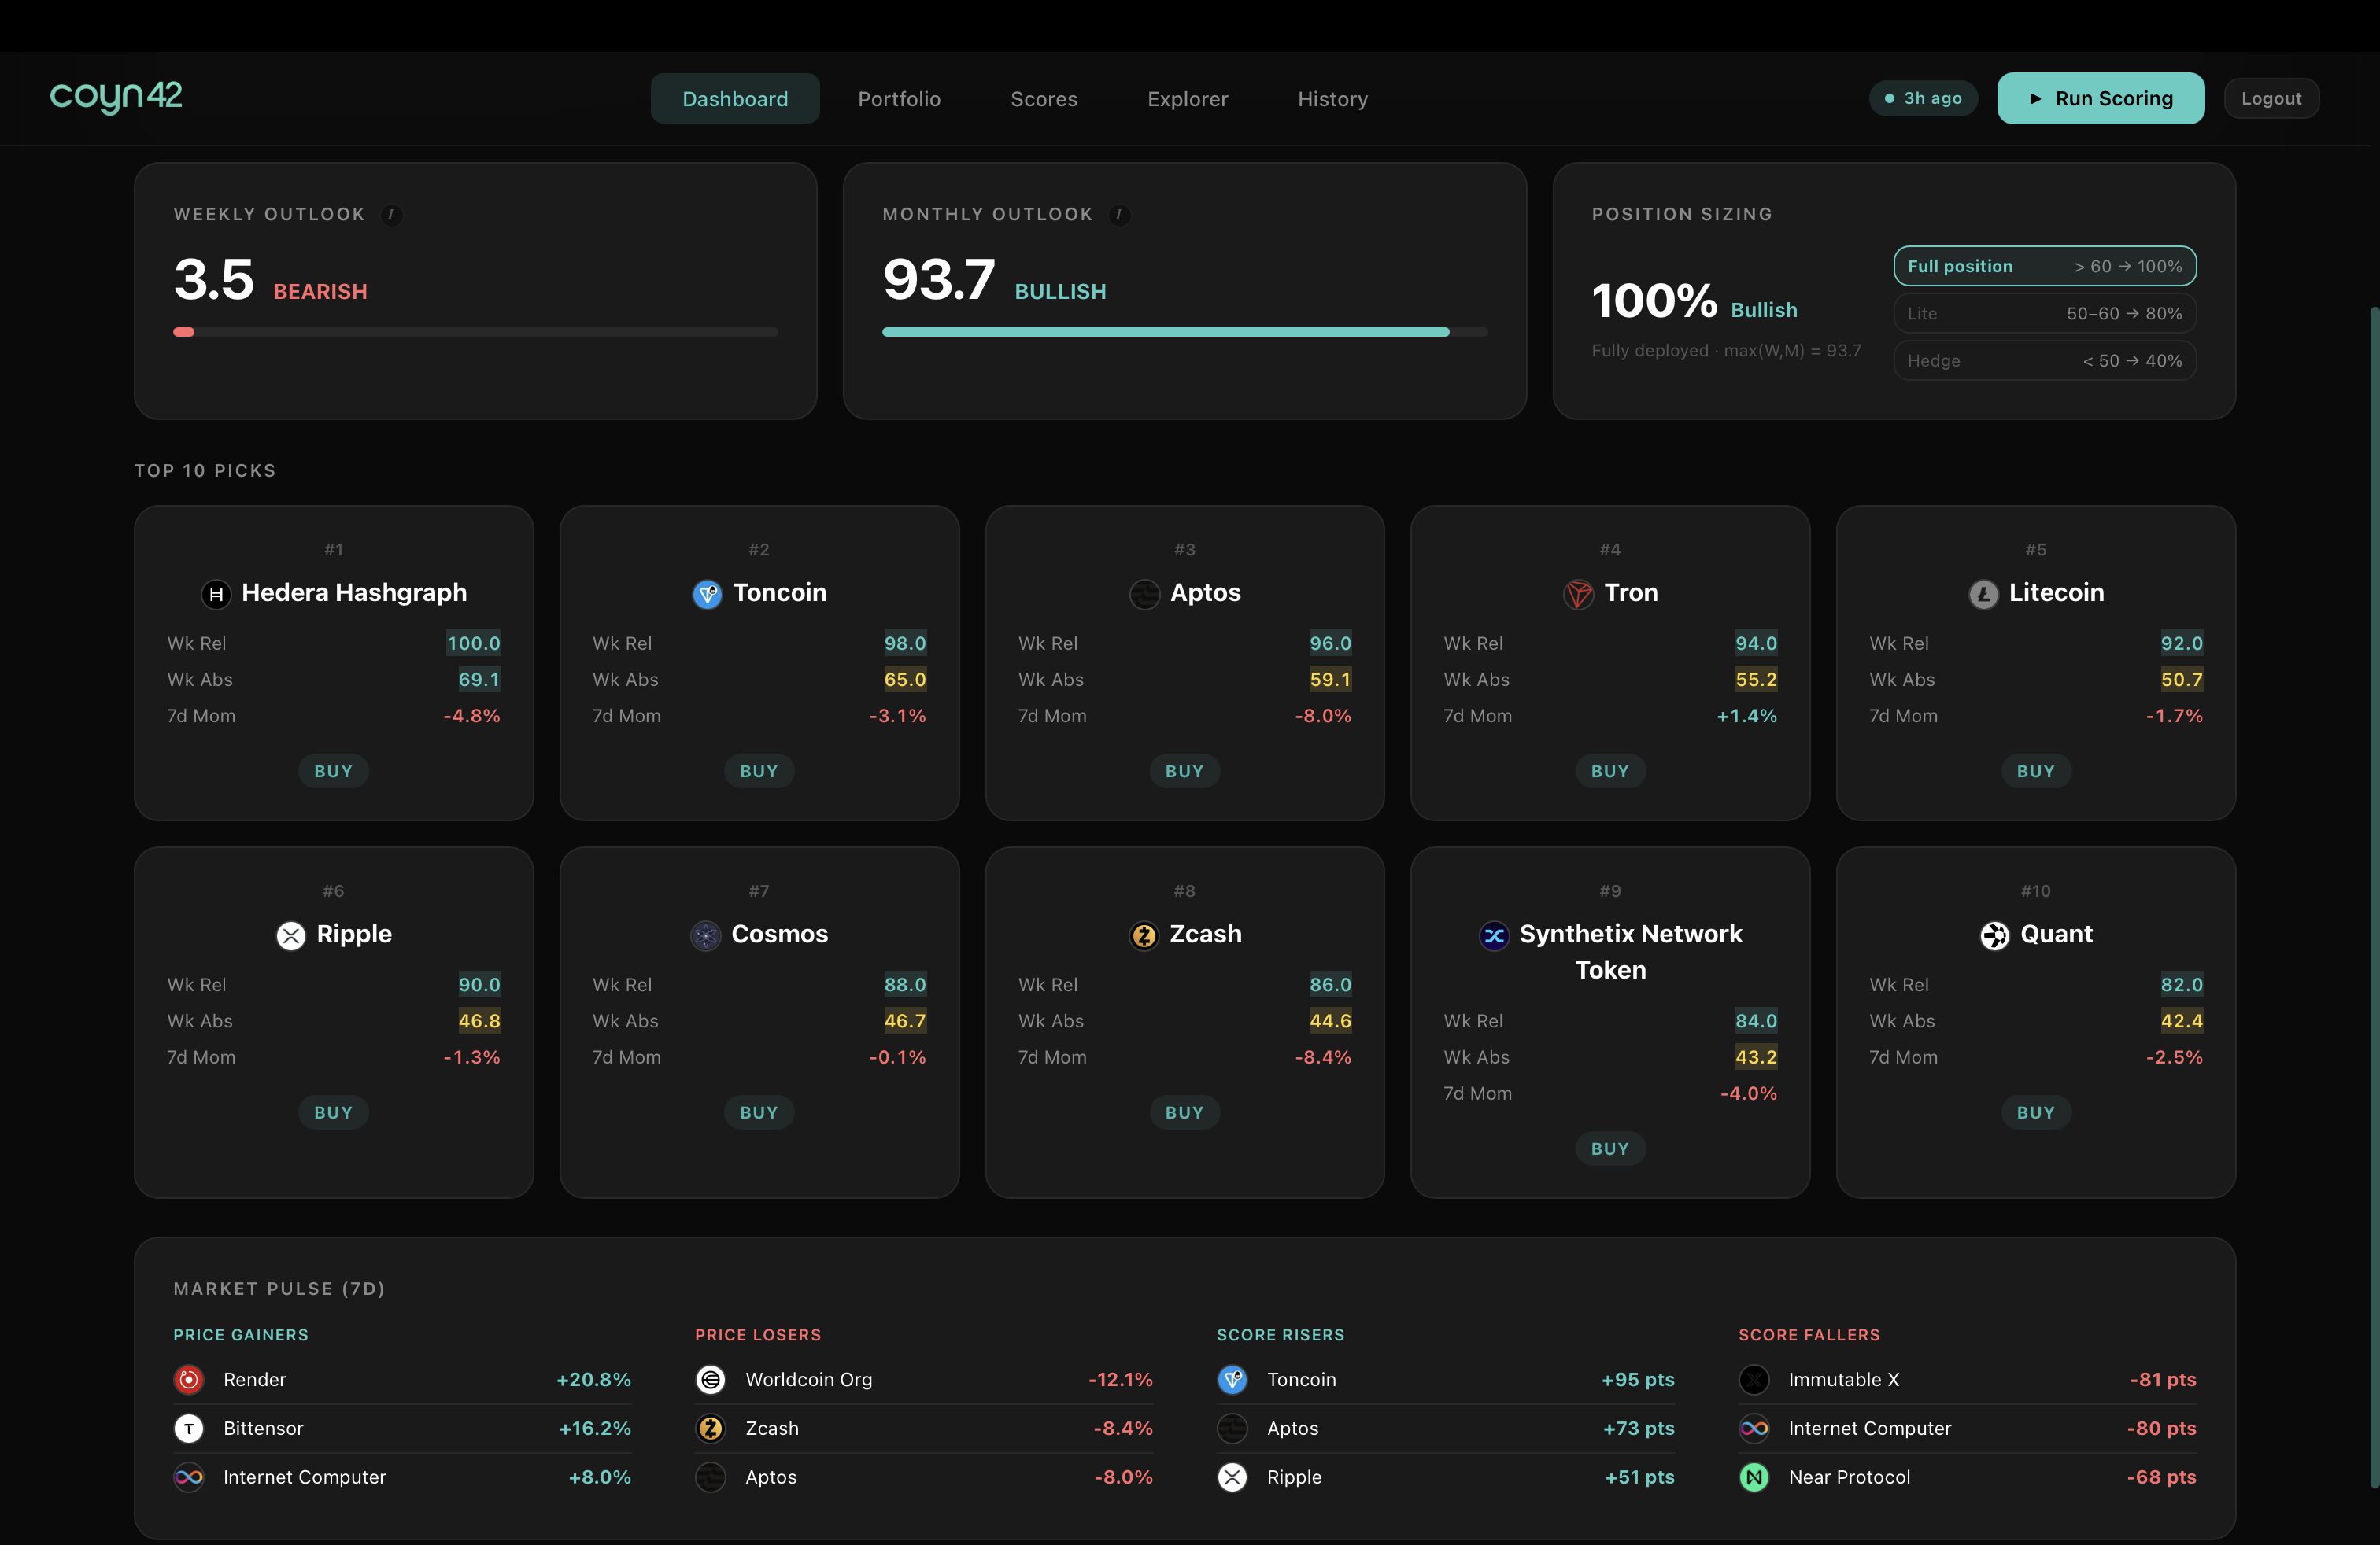The image size is (2380, 1545).
Task: Switch to the Portfolio tab
Action: 898,98
